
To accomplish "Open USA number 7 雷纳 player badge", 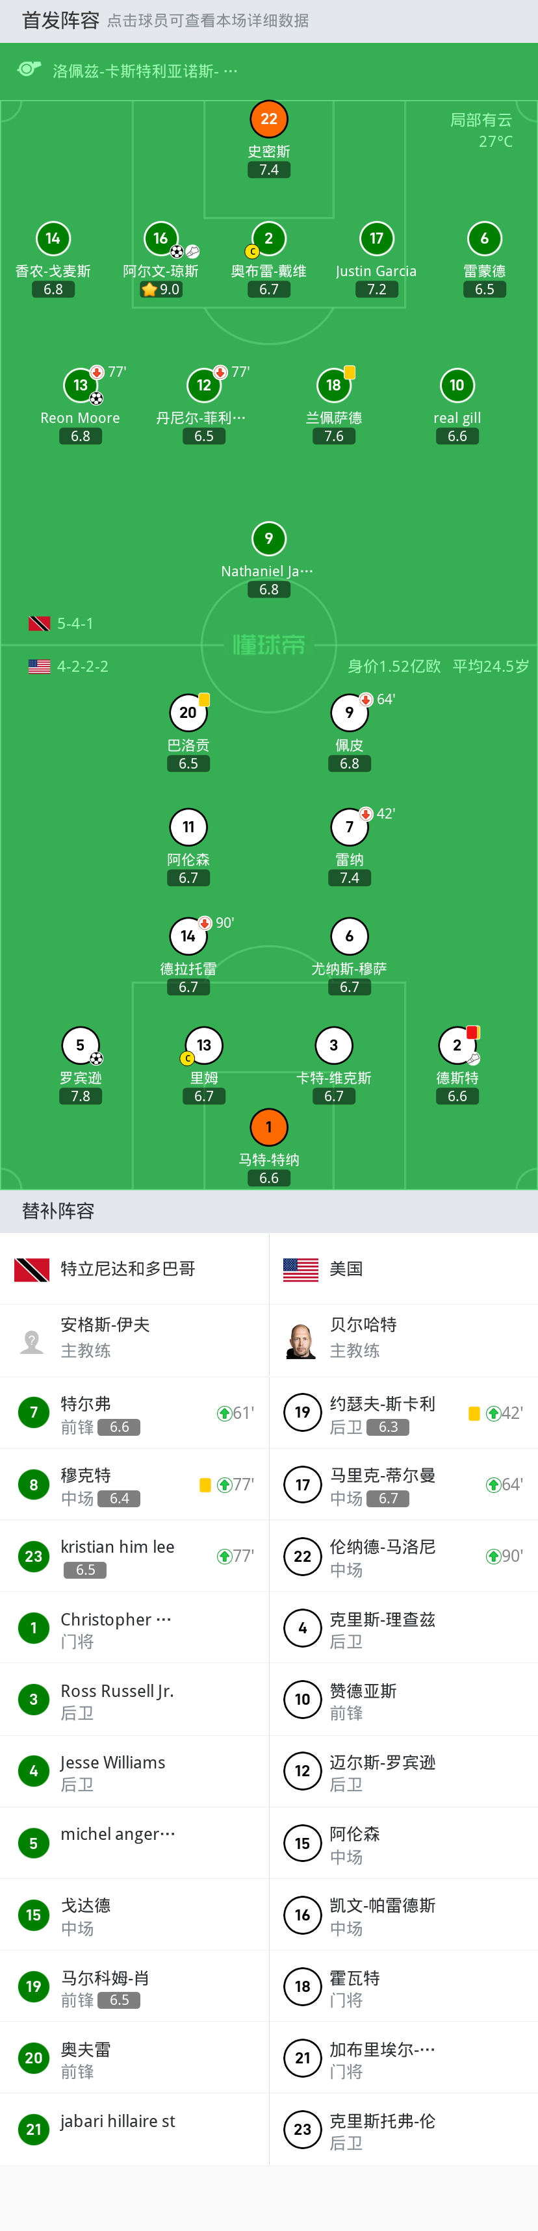I will click(349, 827).
